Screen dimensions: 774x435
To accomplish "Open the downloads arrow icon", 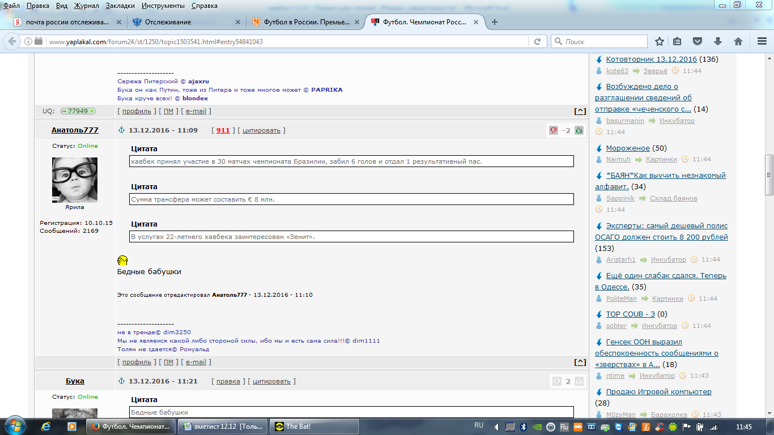I will pos(718,41).
